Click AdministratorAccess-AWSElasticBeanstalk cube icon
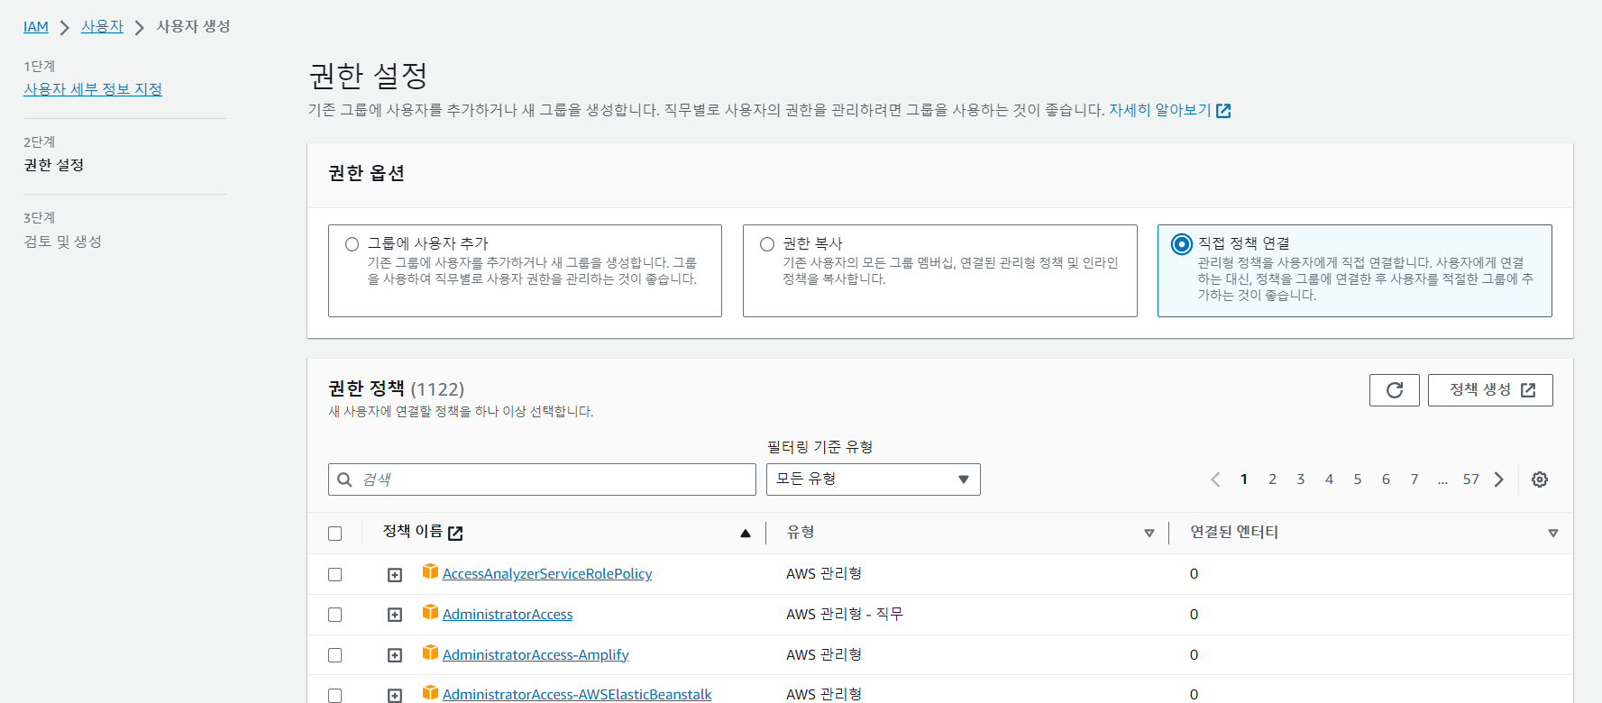The height and width of the screenshot is (703, 1602). coord(430,692)
